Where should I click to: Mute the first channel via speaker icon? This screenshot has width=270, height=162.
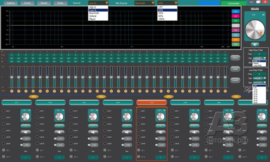26,132
